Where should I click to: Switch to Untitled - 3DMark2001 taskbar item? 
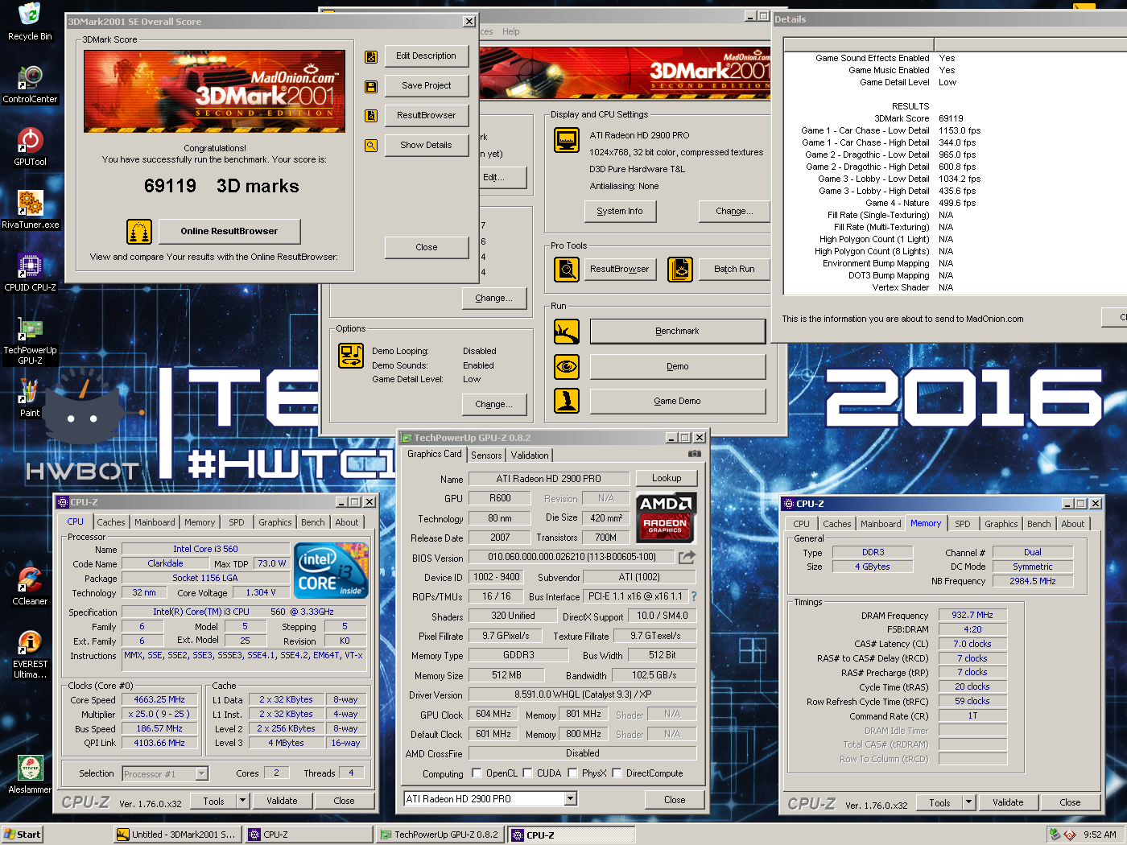pos(177,835)
